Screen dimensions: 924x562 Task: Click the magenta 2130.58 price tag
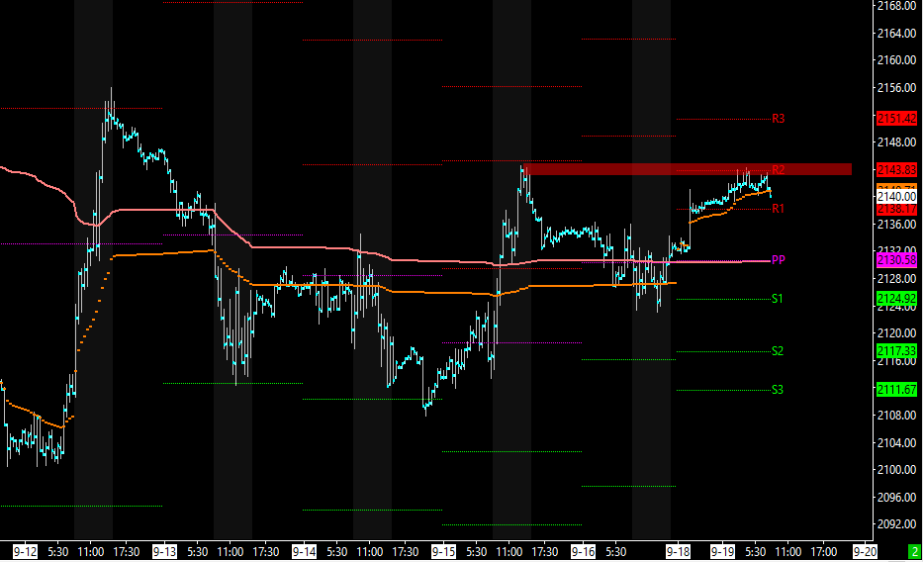(896, 260)
